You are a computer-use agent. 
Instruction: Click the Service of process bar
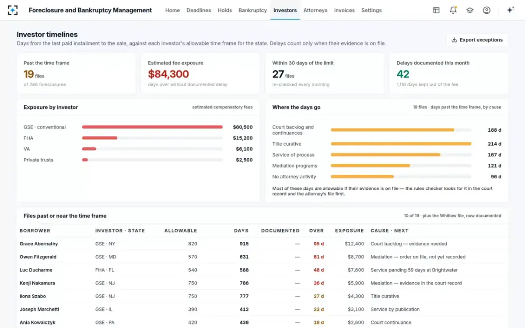click(x=401, y=155)
